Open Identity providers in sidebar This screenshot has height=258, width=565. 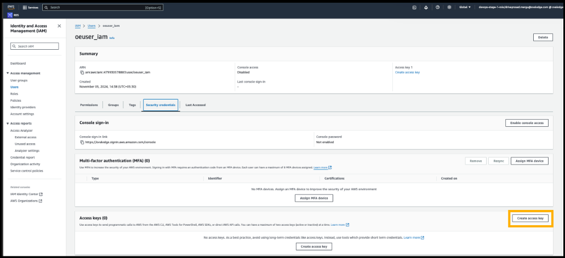click(x=22, y=107)
